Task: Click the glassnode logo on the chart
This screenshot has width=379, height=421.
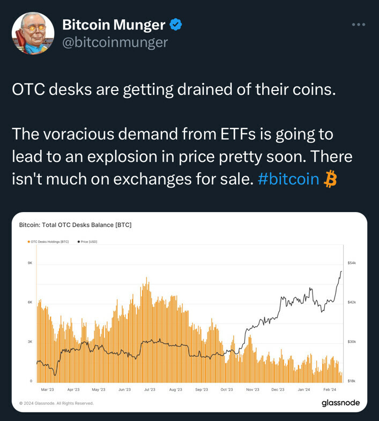Action: (340, 403)
